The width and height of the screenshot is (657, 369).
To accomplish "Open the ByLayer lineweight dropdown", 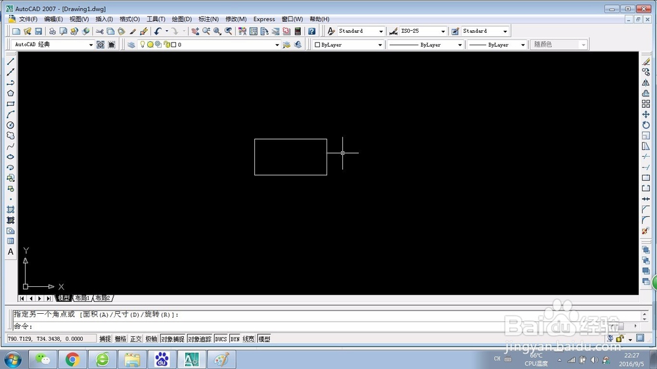I will click(523, 45).
